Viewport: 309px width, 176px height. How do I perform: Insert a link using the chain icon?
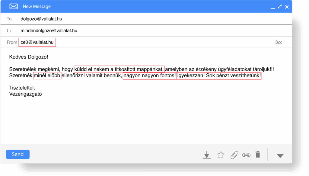[246, 155]
